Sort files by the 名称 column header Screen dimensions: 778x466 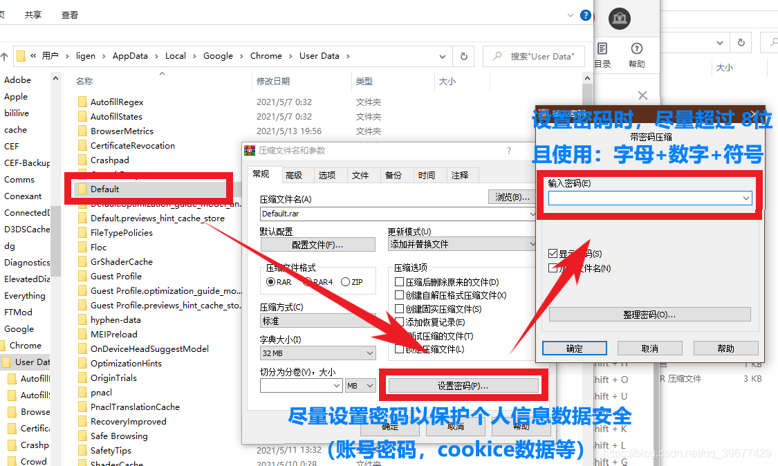(84, 81)
